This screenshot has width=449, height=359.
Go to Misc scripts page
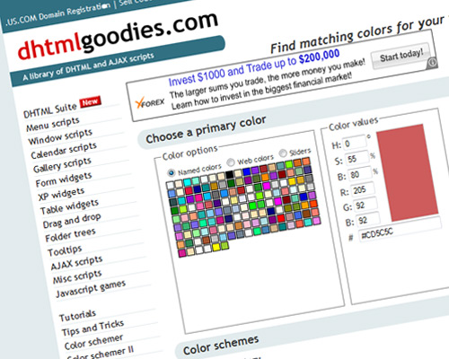point(77,277)
